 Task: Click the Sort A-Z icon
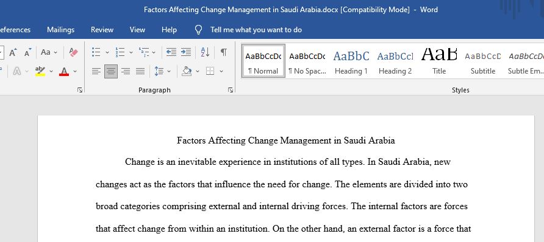pyautogui.click(x=205, y=52)
